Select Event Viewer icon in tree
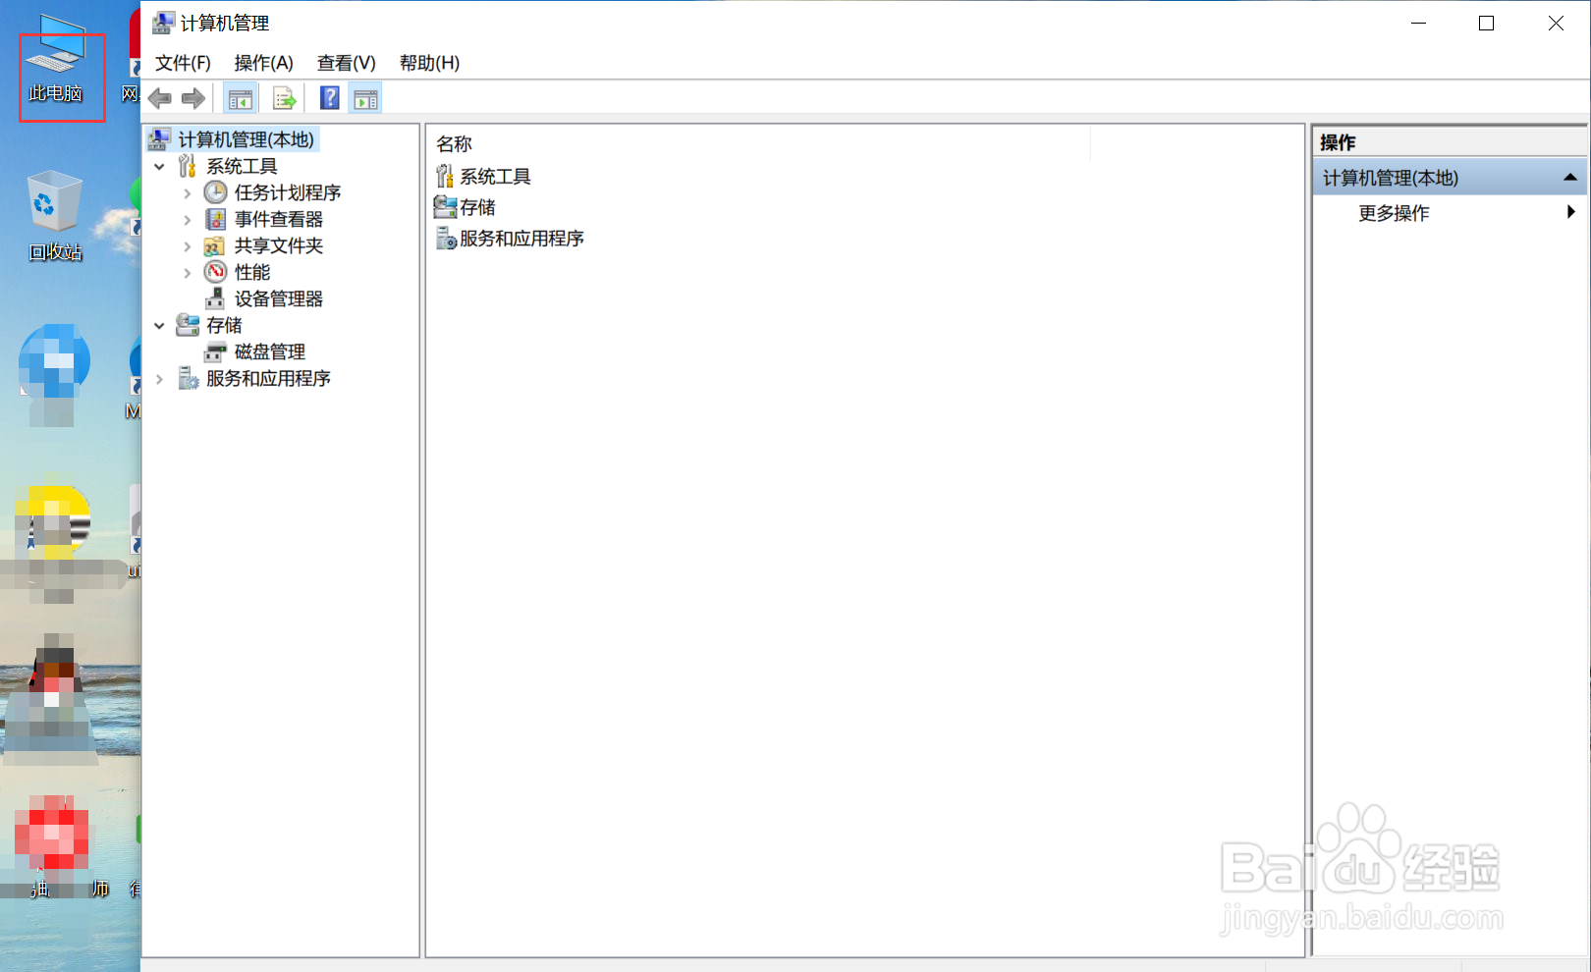Viewport: 1591px width, 972px height. 215,219
